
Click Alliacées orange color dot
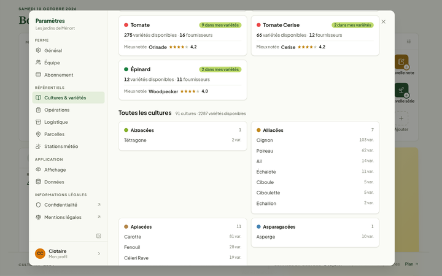pyautogui.click(x=258, y=130)
